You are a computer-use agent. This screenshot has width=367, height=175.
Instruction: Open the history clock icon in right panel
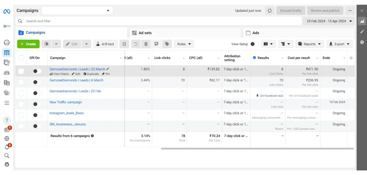pyautogui.click(x=362, y=42)
